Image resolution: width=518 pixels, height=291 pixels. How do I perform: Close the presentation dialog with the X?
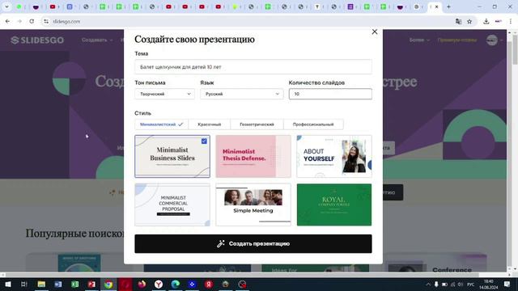(x=374, y=32)
